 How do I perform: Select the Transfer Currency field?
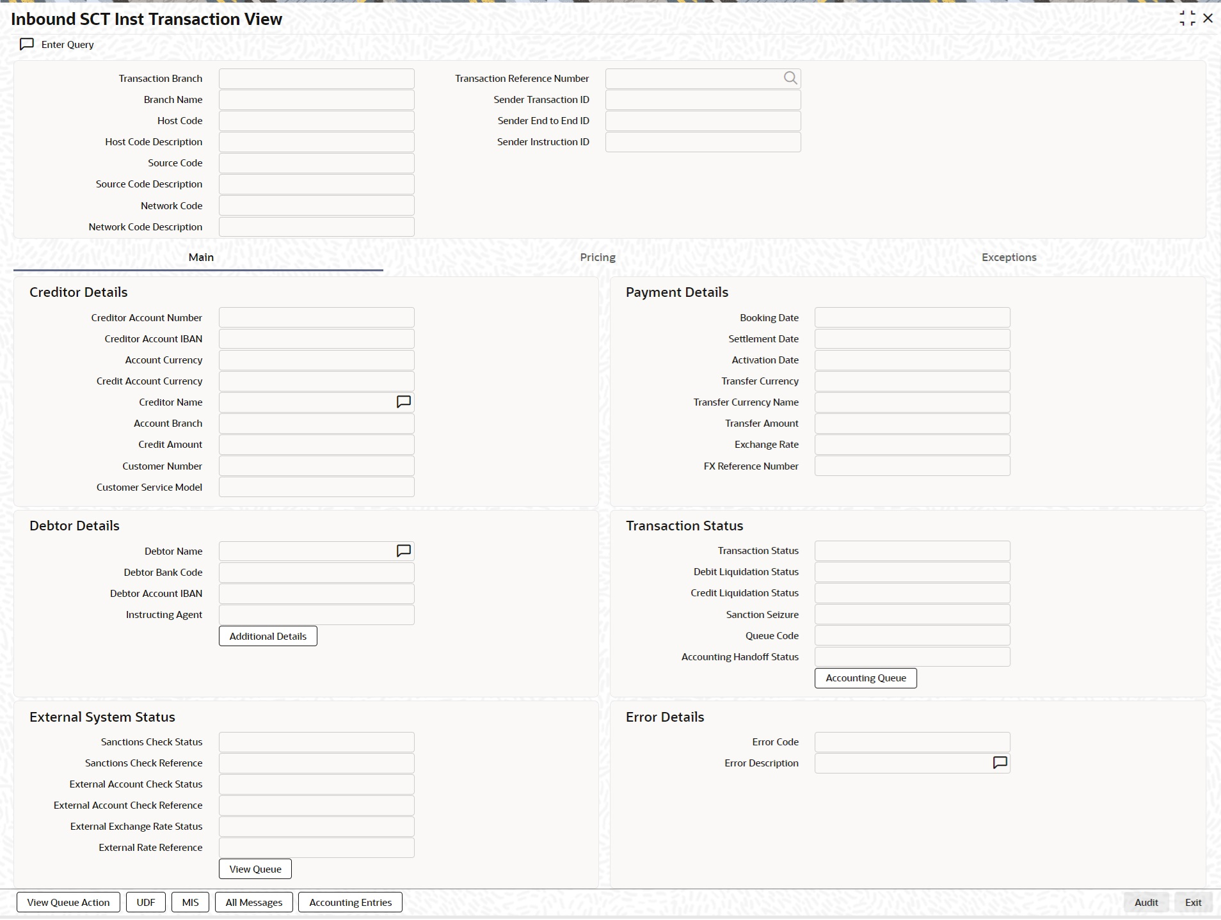913,381
